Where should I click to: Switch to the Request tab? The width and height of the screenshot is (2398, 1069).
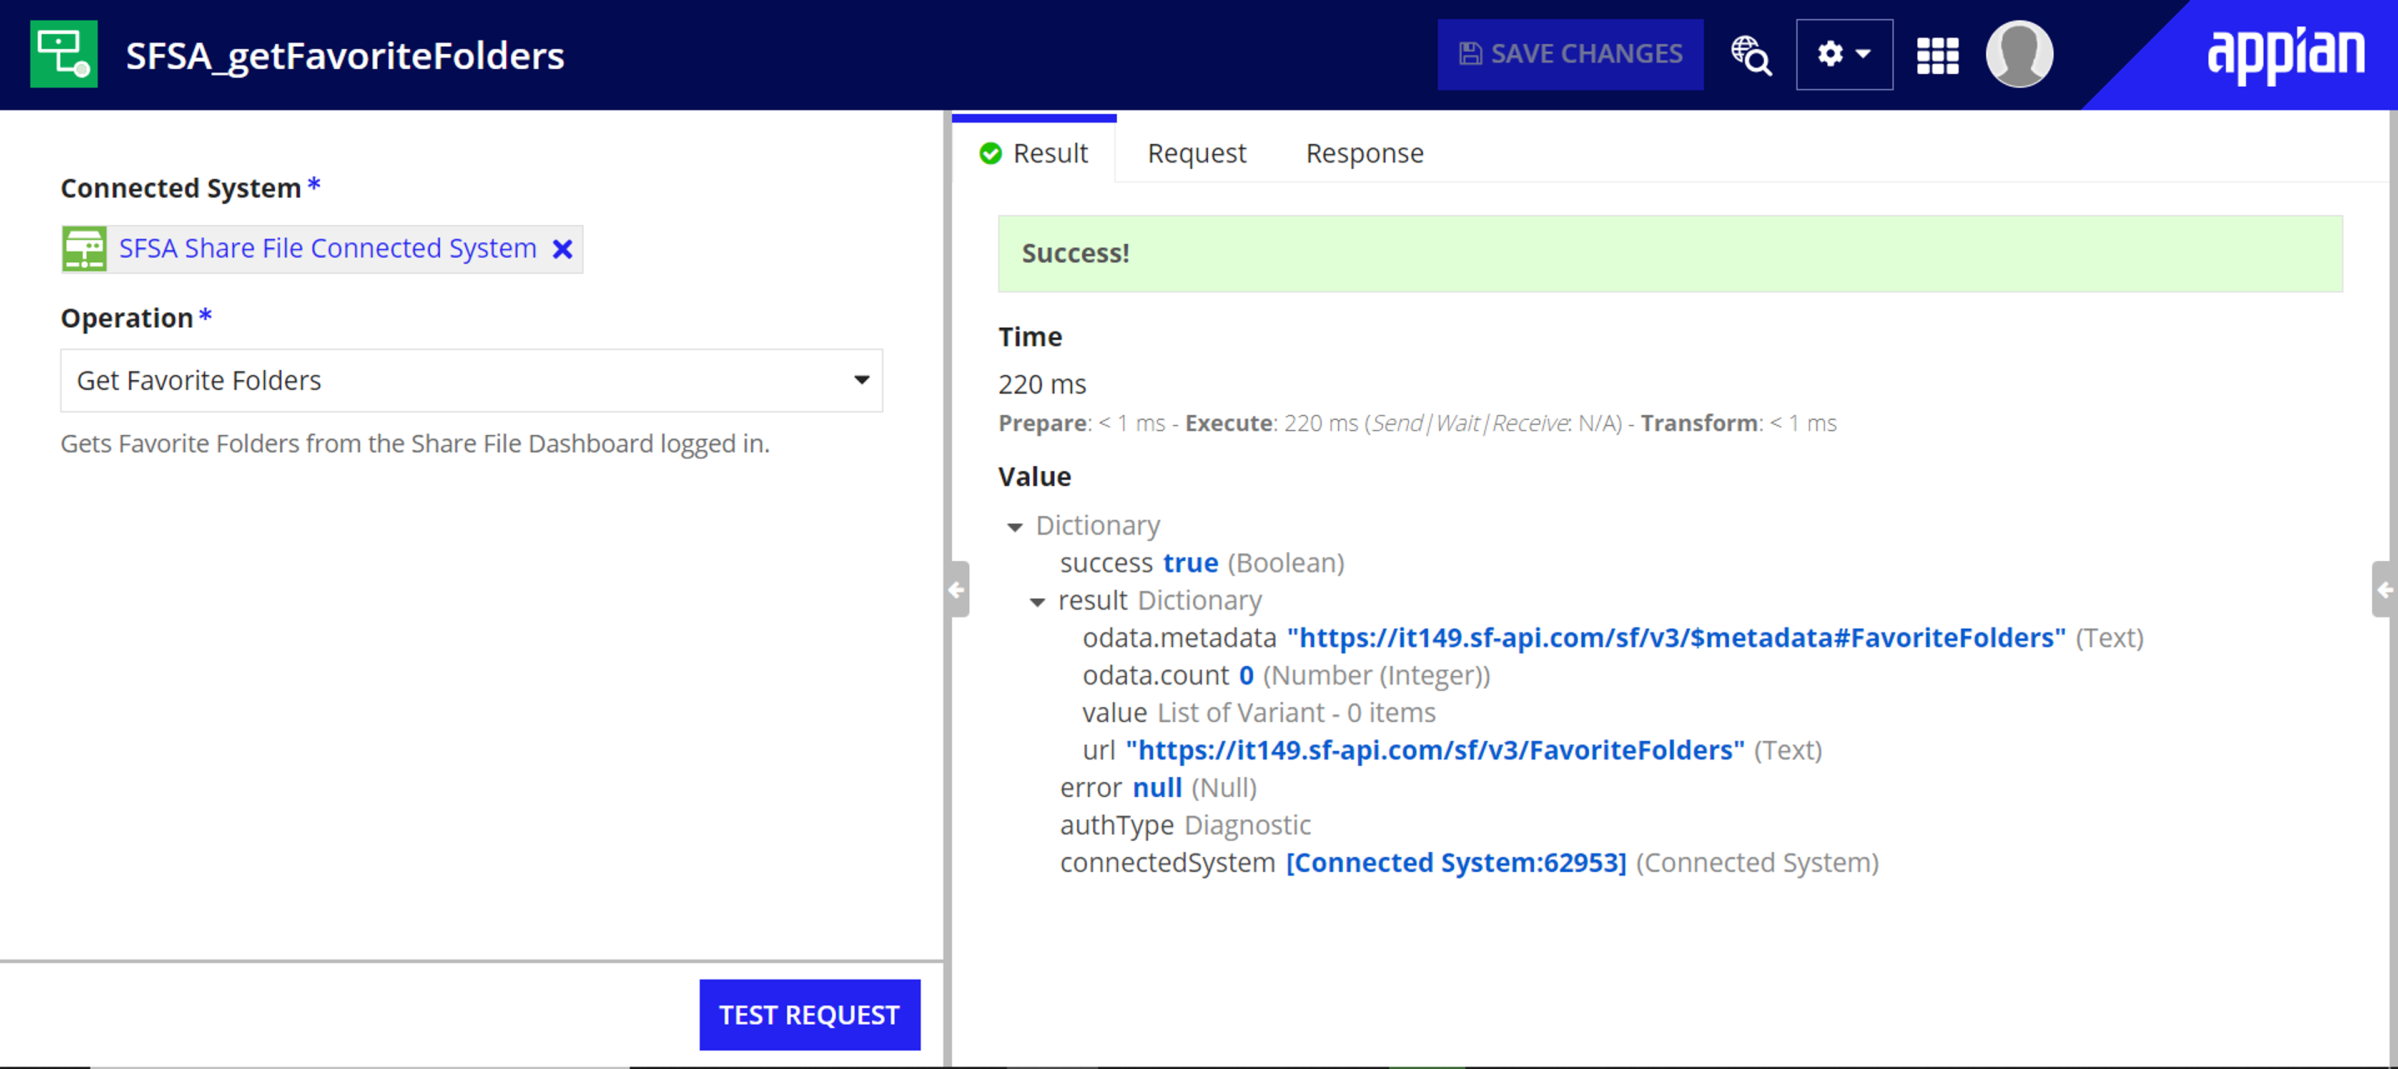pos(1197,153)
